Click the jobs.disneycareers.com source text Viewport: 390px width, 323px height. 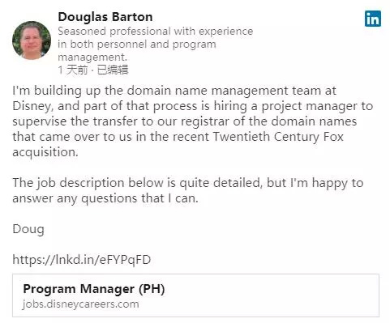click(81, 304)
